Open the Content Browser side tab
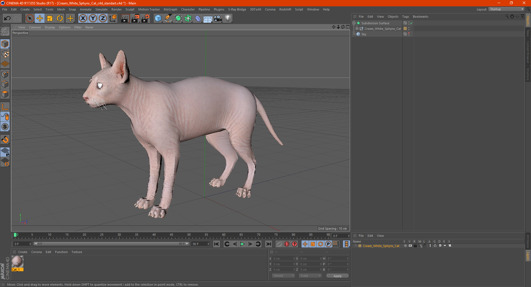This screenshot has height=287, width=531. tap(528, 52)
